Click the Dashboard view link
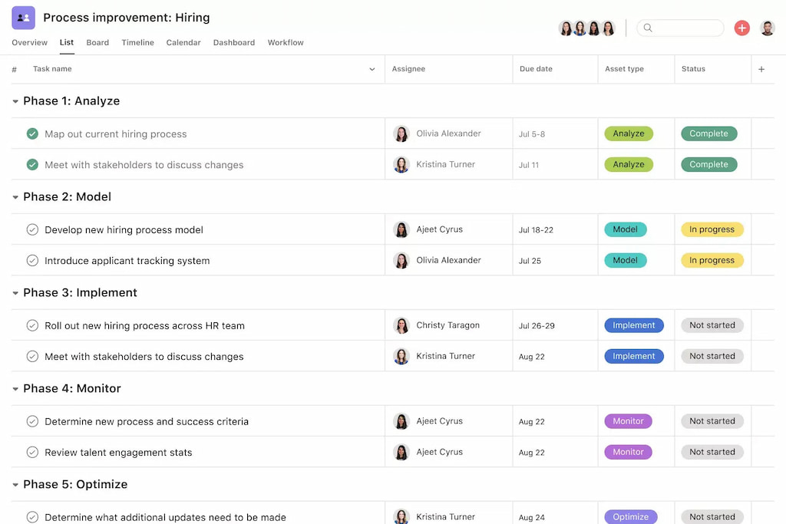Screen dimensions: 786x524 (234, 42)
